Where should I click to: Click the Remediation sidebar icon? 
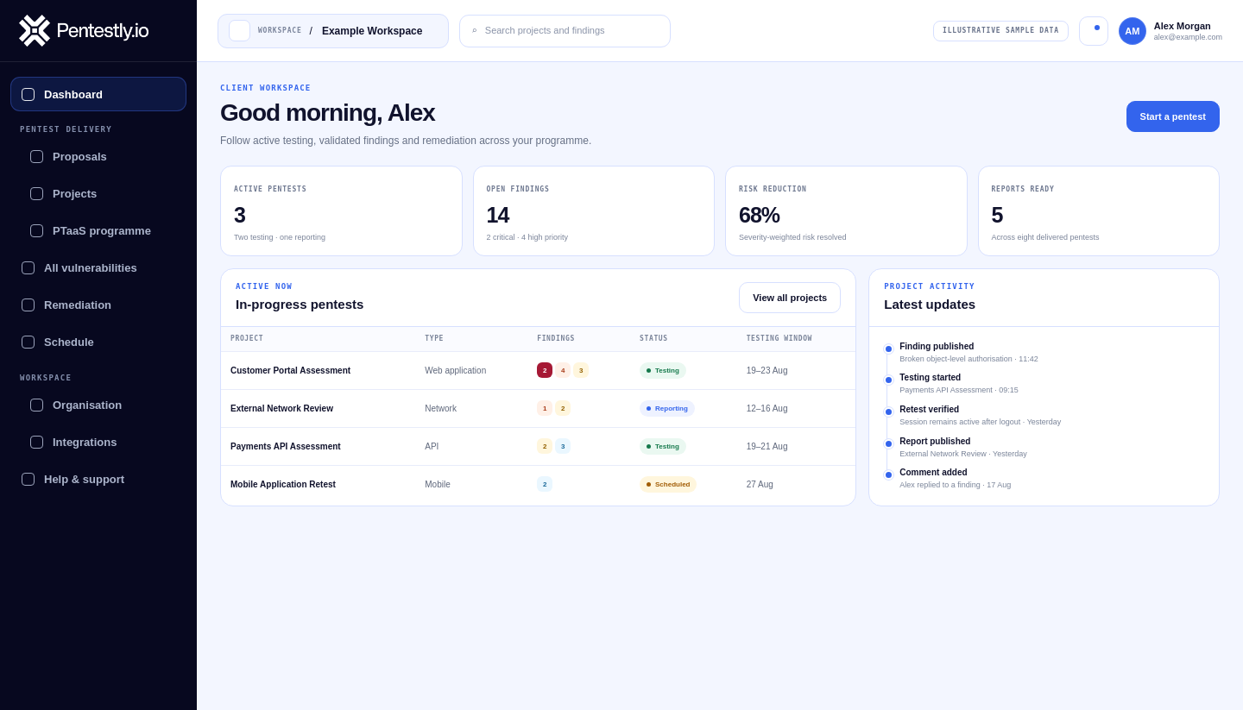28,305
